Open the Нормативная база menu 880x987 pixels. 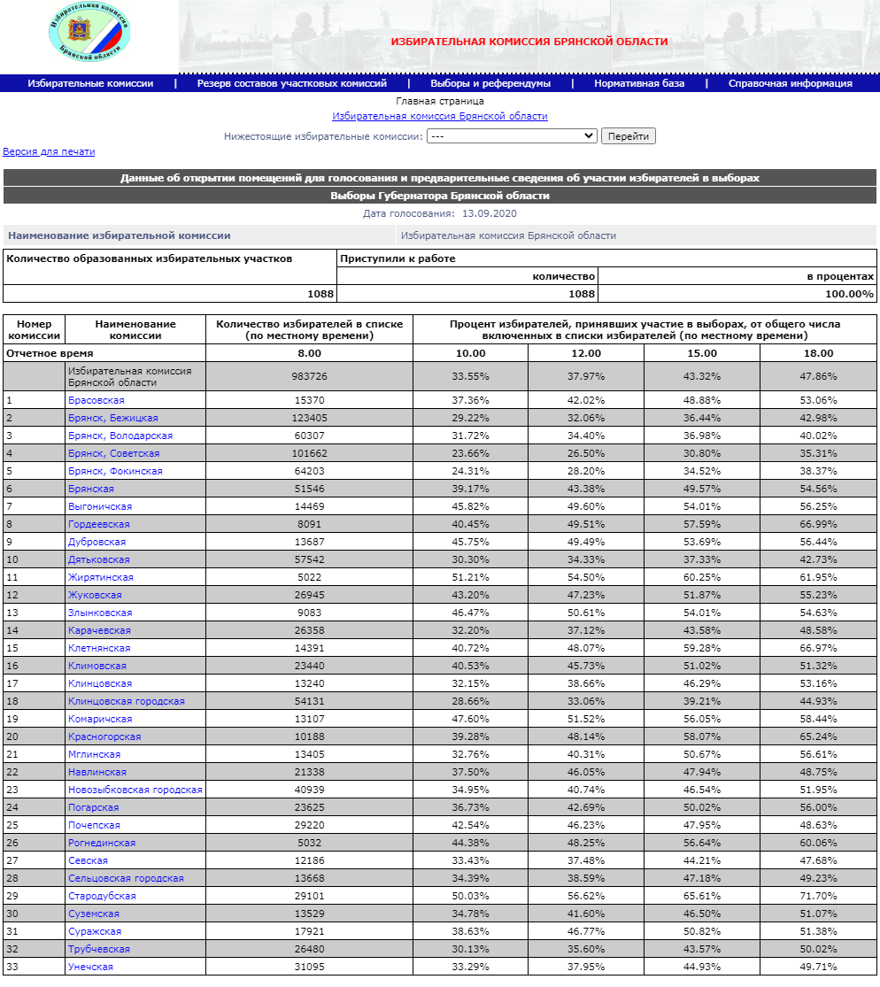(x=639, y=83)
